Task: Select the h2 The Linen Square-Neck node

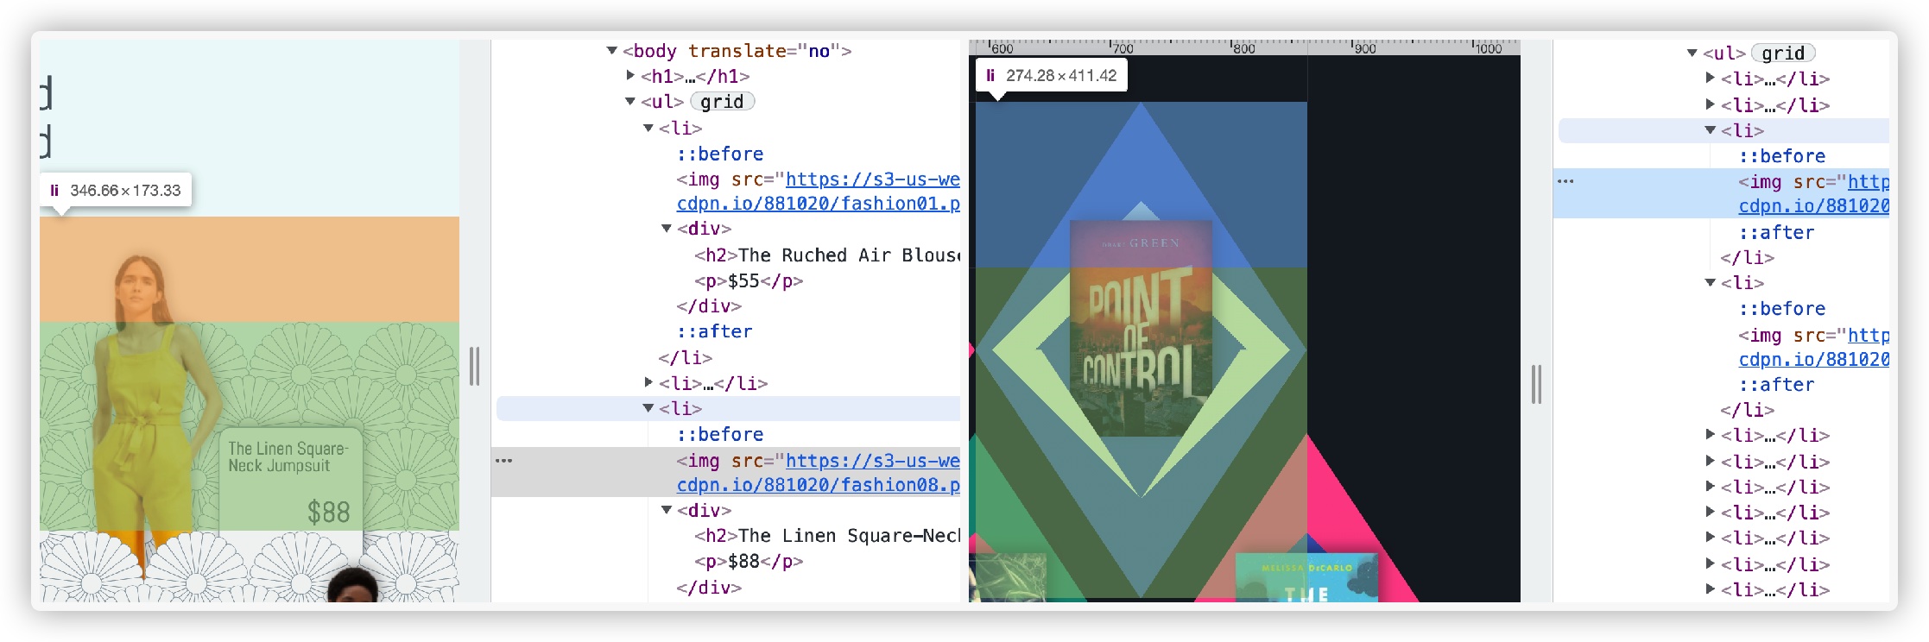Action: point(827,536)
